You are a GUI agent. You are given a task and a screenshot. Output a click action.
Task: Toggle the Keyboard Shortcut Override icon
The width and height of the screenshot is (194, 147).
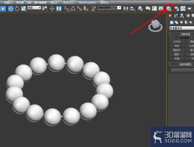(59, 8)
